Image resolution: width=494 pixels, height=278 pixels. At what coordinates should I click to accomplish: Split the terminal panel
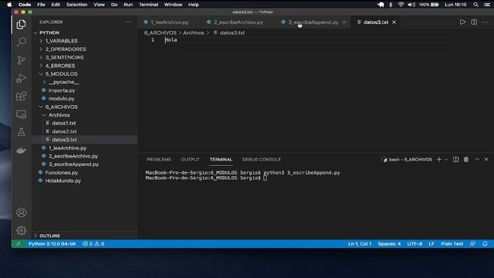[x=455, y=160]
